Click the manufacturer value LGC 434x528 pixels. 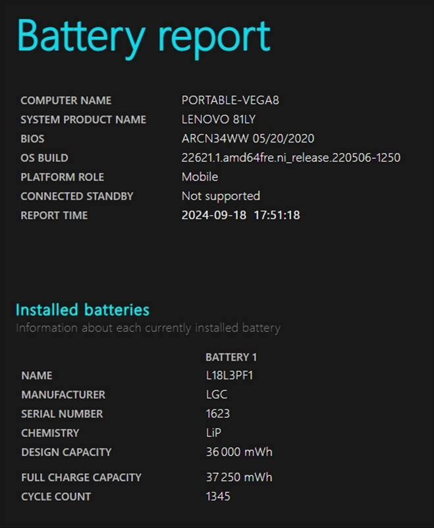pyautogui.click(x=216, y=394)
